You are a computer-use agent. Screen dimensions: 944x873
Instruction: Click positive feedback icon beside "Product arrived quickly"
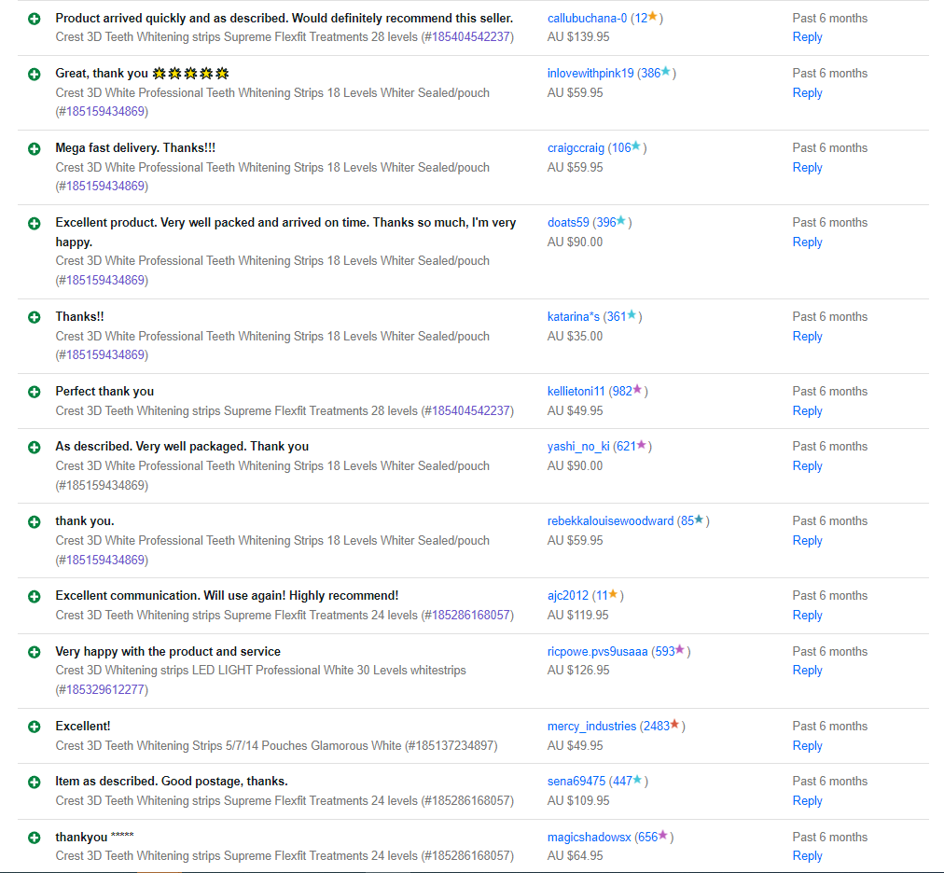pos(35,19)
